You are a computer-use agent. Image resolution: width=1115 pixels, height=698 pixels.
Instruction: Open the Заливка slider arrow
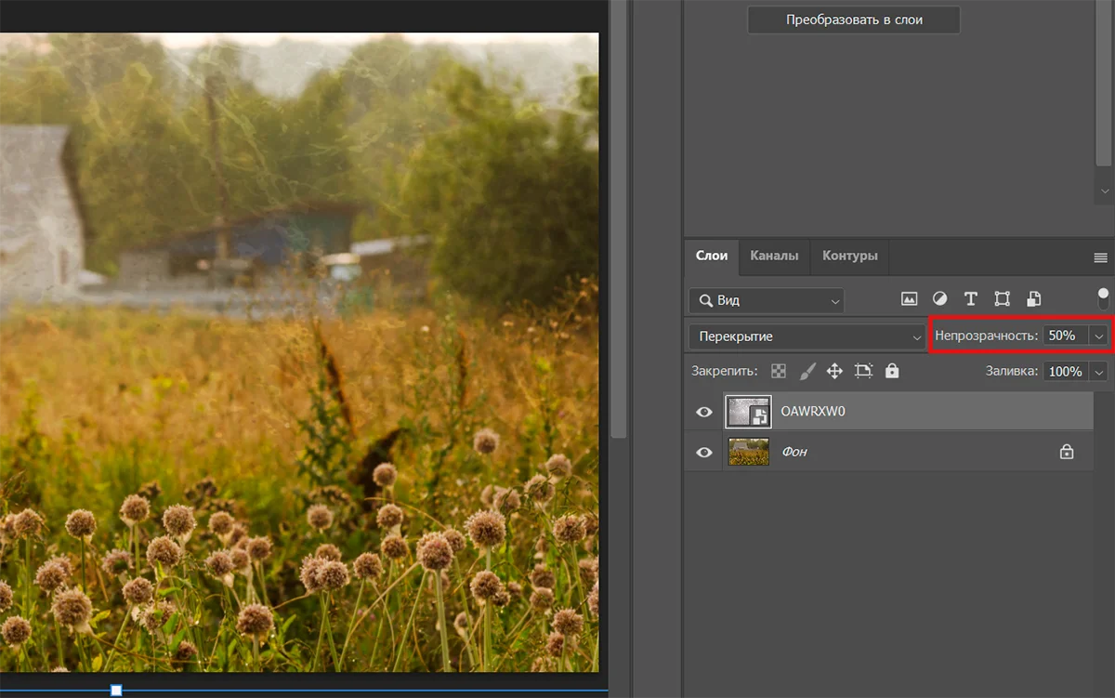coord(1100,372)
